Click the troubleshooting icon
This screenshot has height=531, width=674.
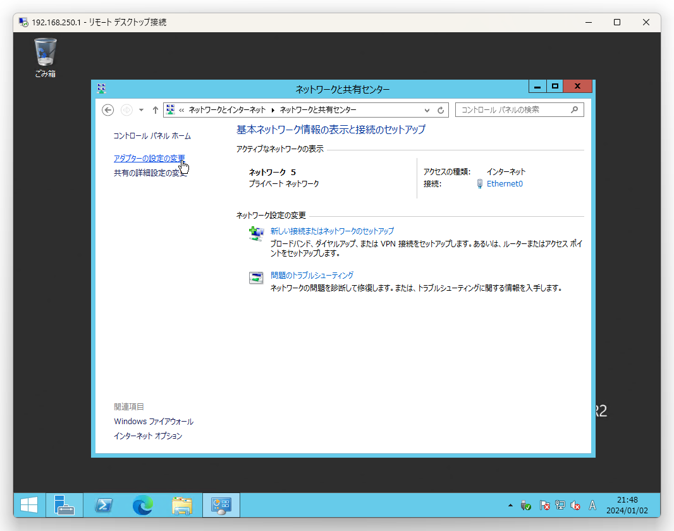[x=256, y=278]
